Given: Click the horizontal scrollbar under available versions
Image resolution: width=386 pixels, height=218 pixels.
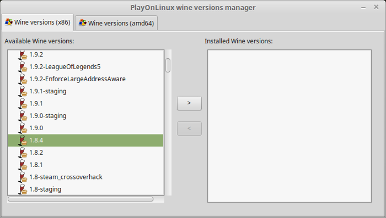Looking at the screenshot, I should 81,199.
